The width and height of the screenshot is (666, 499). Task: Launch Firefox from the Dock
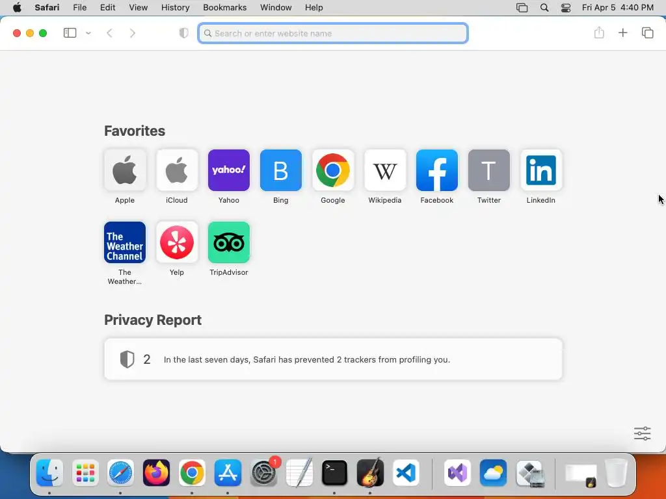point(156,472)
